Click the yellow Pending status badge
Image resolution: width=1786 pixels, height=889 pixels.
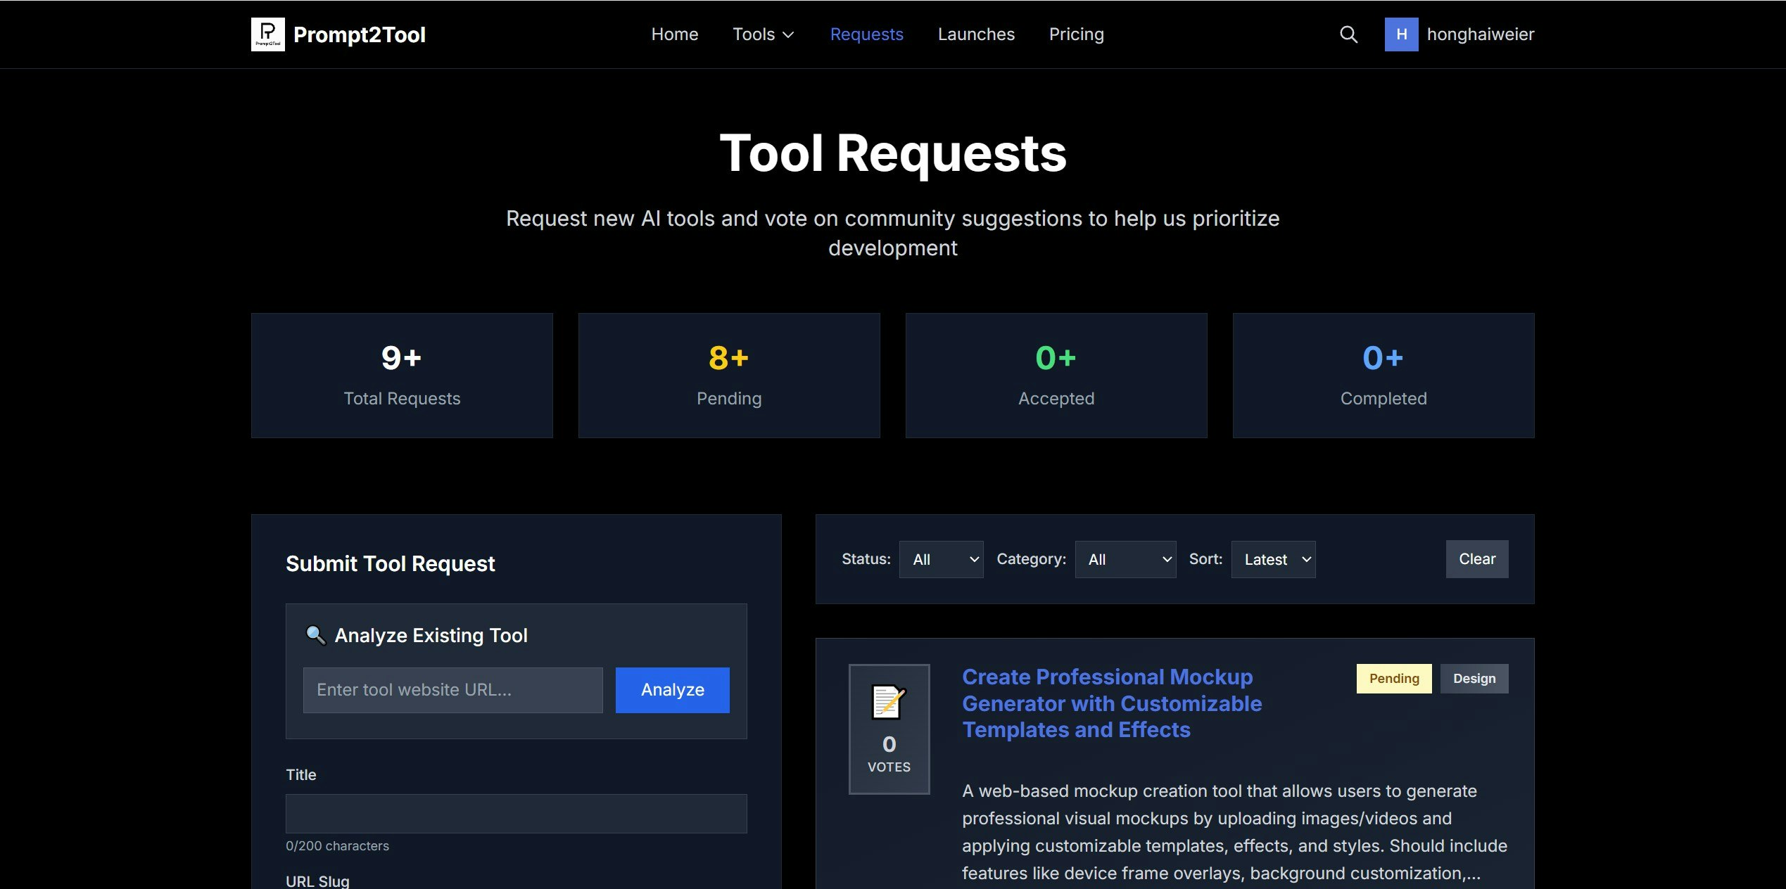coord(1393,679)
